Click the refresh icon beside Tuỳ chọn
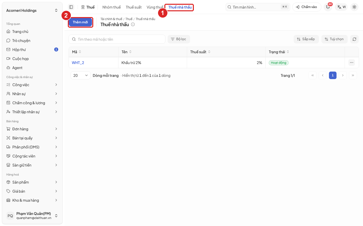The height and width of the screenshot is (226, 363). coord(354,39)
